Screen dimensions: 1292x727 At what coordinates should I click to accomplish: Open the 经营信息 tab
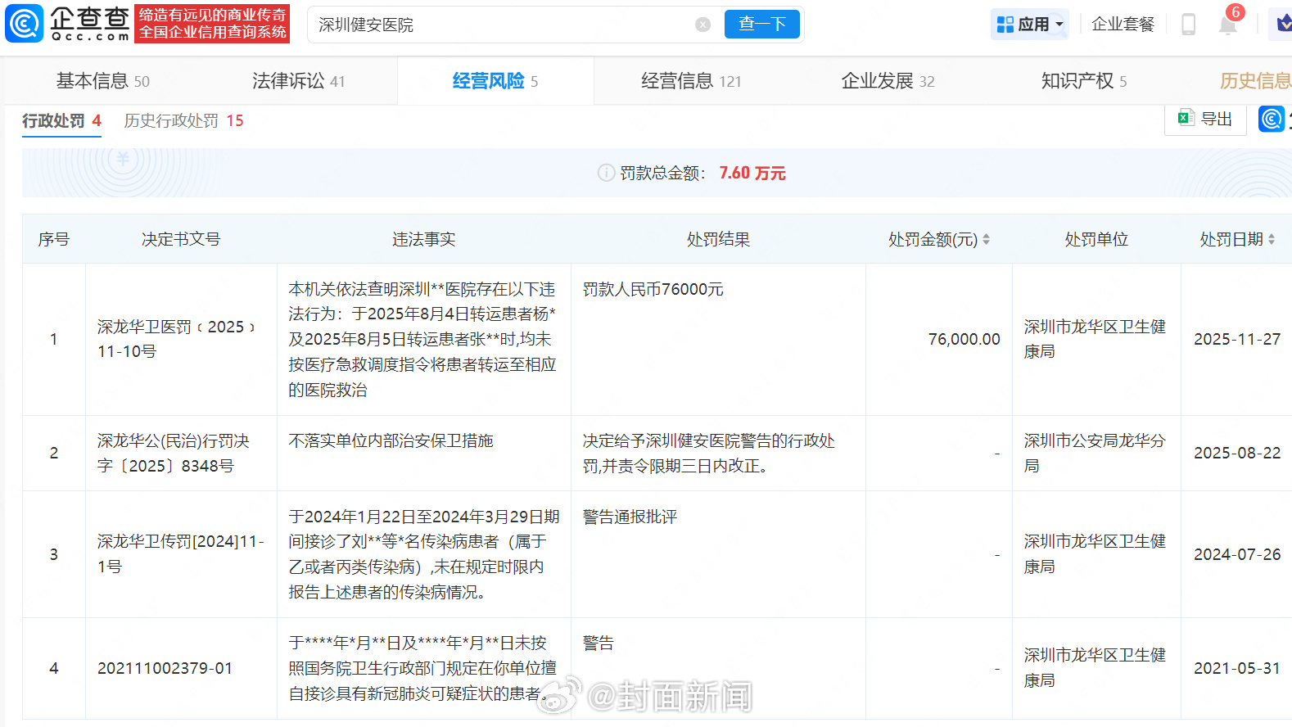point(691,81)
